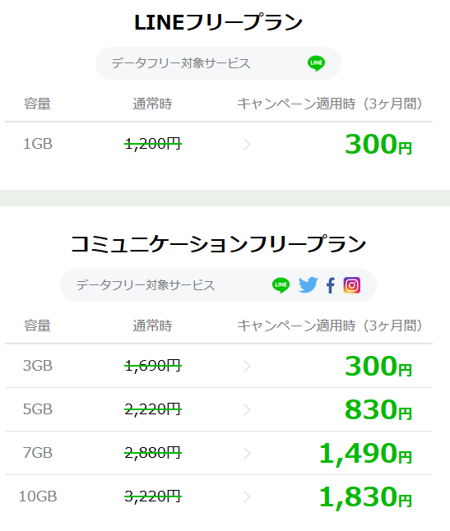The width and height of the screenshot is (450, 531).
Task: Click the chevron arrow in the 3GB row
Action: coord(247,366)
